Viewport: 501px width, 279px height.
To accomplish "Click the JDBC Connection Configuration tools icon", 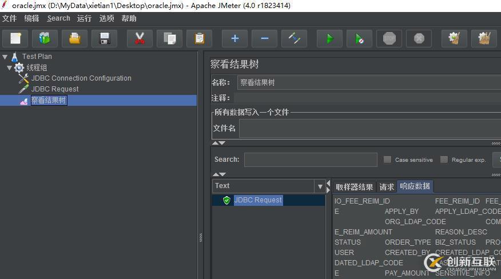I will [23, 78].
